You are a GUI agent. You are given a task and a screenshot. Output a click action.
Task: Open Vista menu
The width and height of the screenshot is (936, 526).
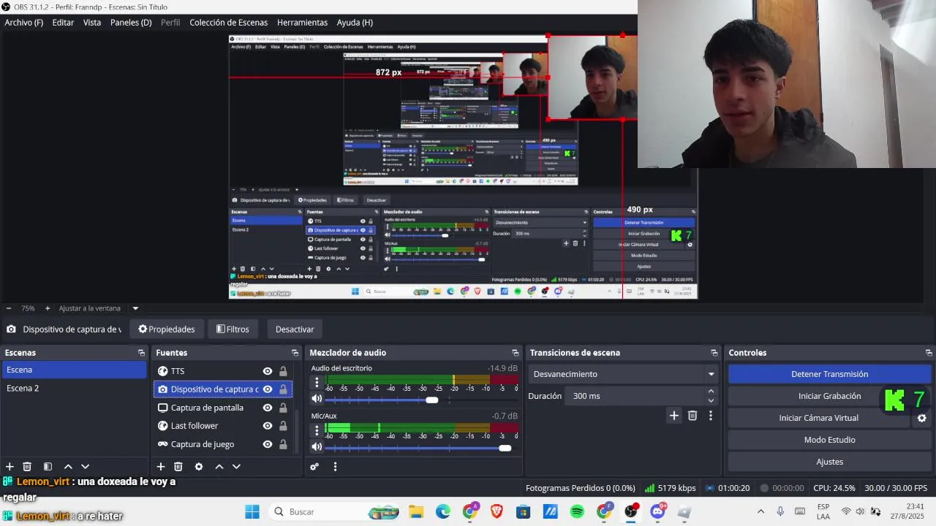92,23
